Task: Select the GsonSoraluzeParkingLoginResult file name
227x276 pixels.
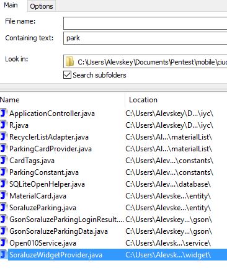Action: tap(66, 220)
